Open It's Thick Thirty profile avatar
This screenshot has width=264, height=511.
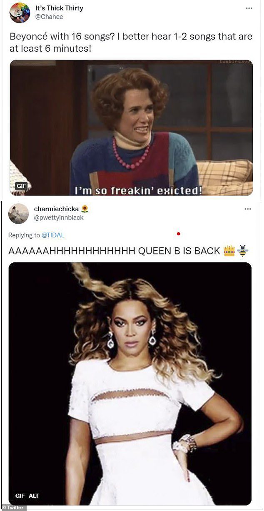click(20, 12)
